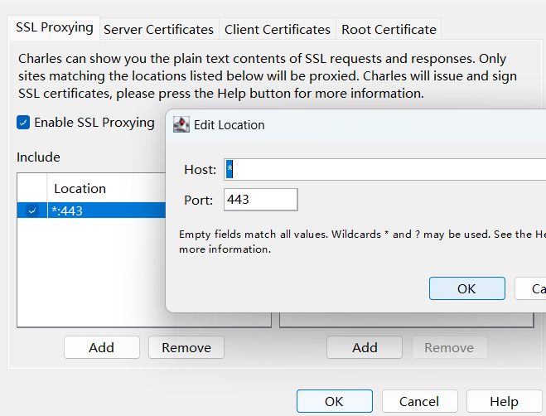
Task: Confirm Edit Location dialog with OK
Action: (x=466, y=288)
